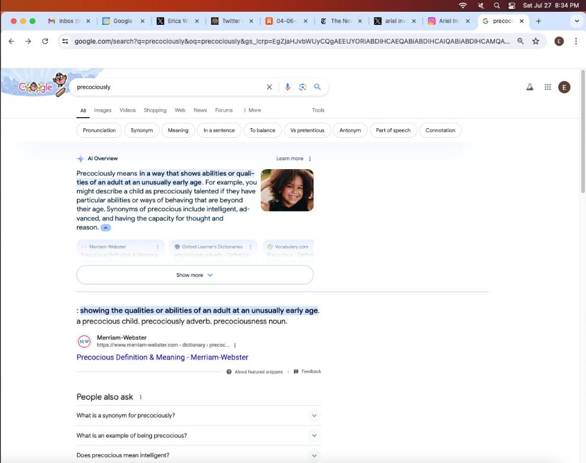This screenshot has height=463, width=586.
Task: Click the Pronunciation chip
Action: (99, 131)
